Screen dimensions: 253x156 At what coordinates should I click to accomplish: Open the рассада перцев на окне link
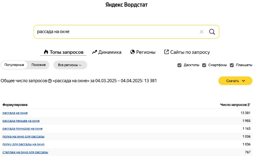click(21, 121)
